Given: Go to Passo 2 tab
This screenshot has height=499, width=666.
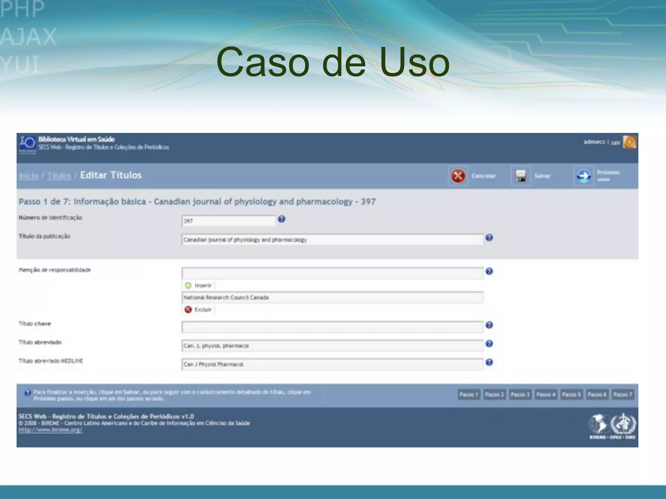Looking at the screenshot, I should point(495,395).
